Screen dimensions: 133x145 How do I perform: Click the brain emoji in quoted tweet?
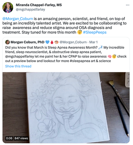pos(109,57)
